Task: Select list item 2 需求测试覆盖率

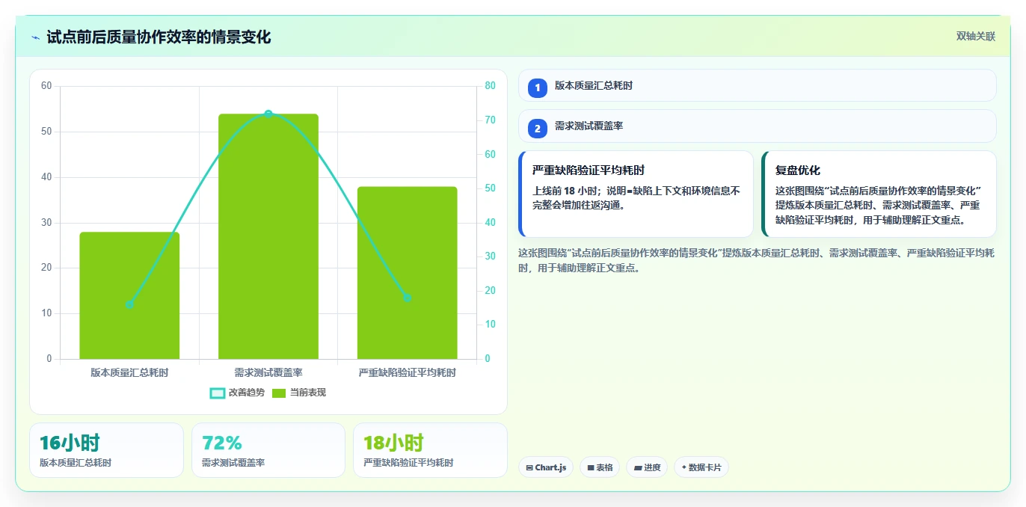Action: pos(757,126)
